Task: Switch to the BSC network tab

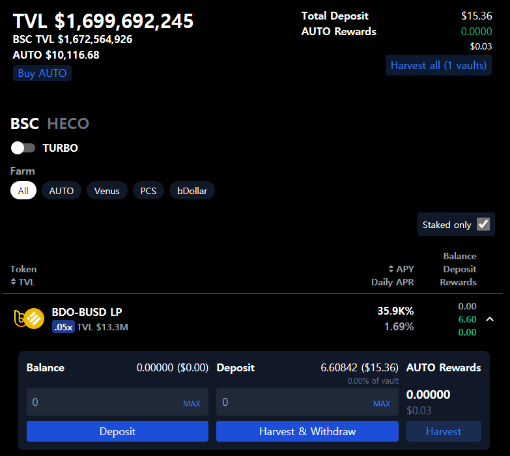Action: (24, 124)
